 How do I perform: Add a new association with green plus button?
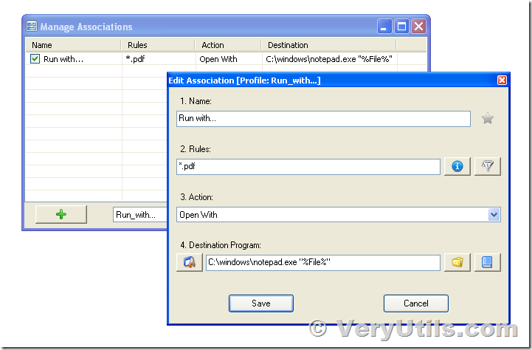[x=61, y=214]
